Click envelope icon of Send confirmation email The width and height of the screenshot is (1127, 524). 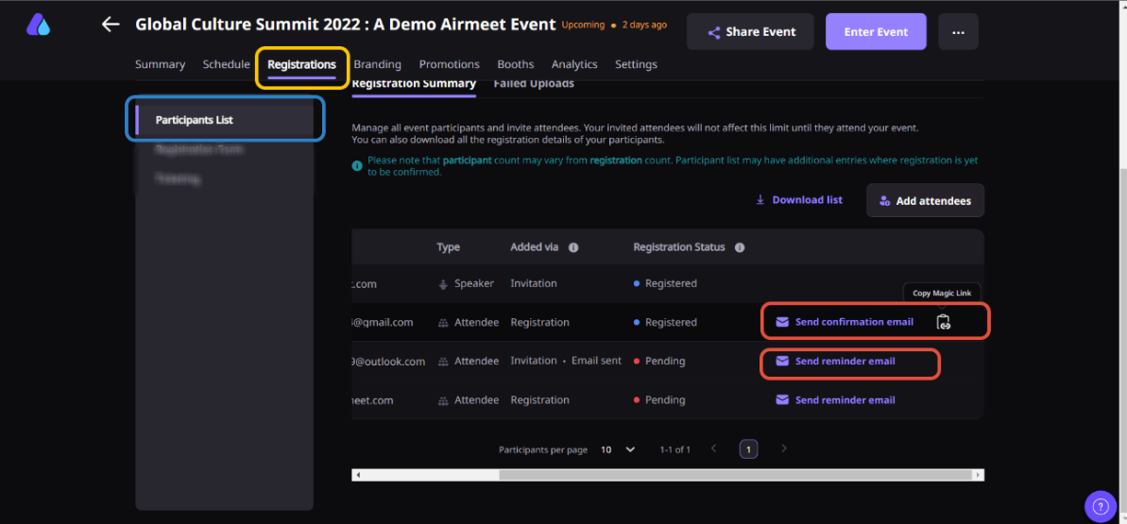coord(783,322)
